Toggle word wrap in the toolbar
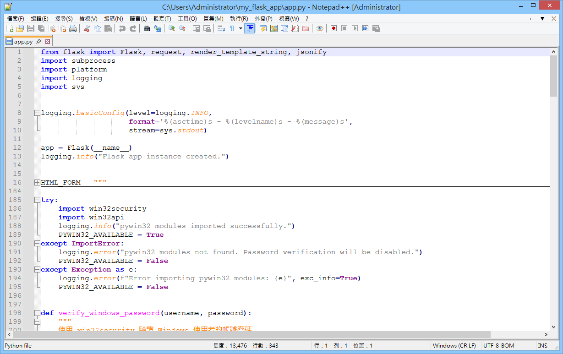 (x=221, y=28)
